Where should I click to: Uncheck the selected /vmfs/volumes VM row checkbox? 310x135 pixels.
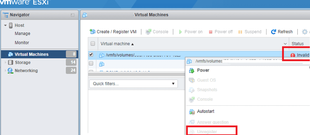tap(91, 55)
